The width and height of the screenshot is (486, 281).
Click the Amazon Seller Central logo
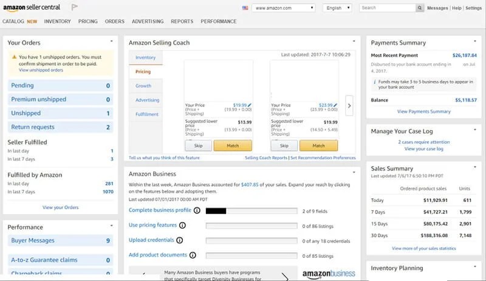[32, 7]
